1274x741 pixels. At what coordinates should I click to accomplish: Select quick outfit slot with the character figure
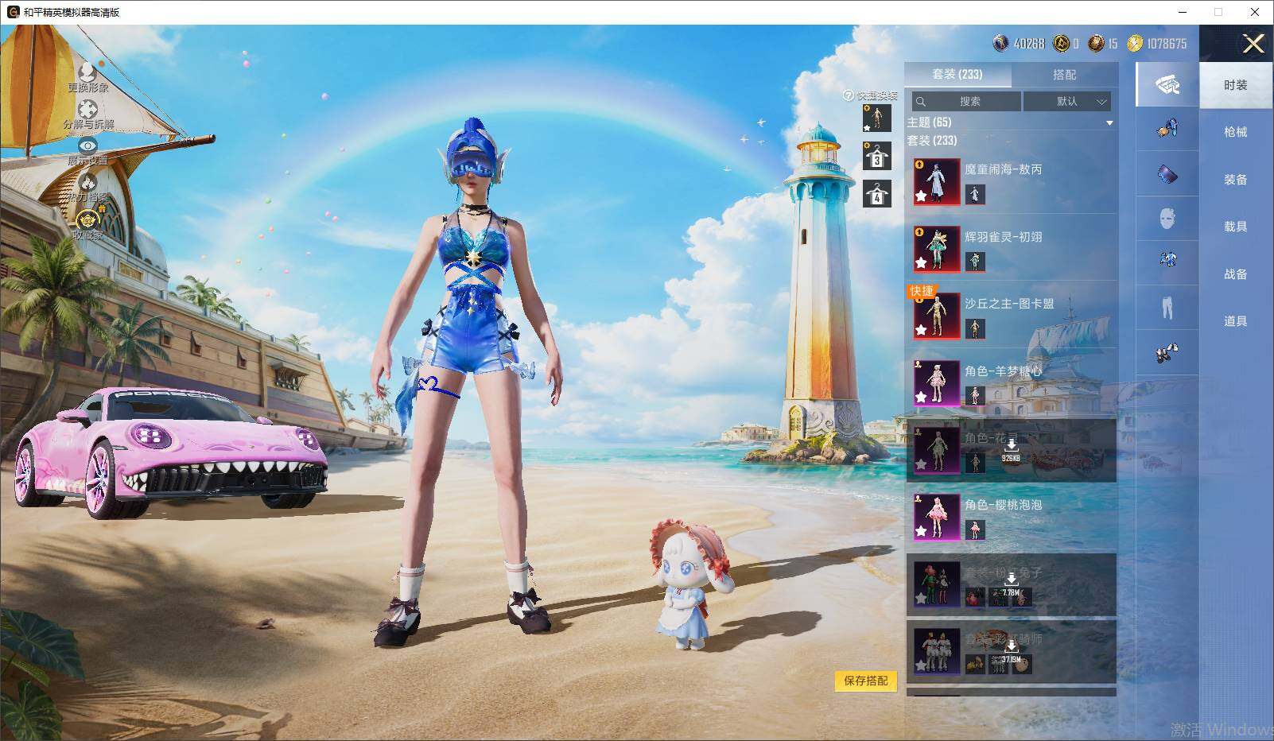click(876, 118)
